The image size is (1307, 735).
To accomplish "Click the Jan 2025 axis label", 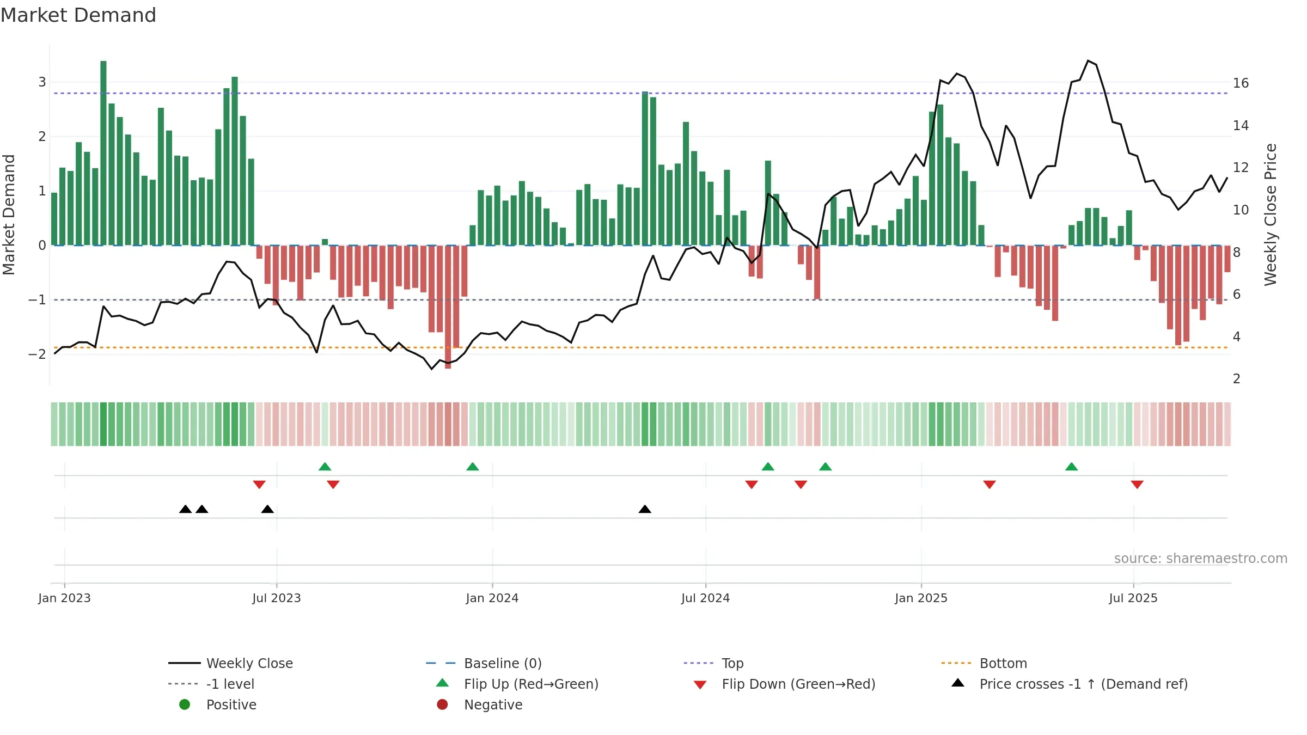I will pos(921,598).
